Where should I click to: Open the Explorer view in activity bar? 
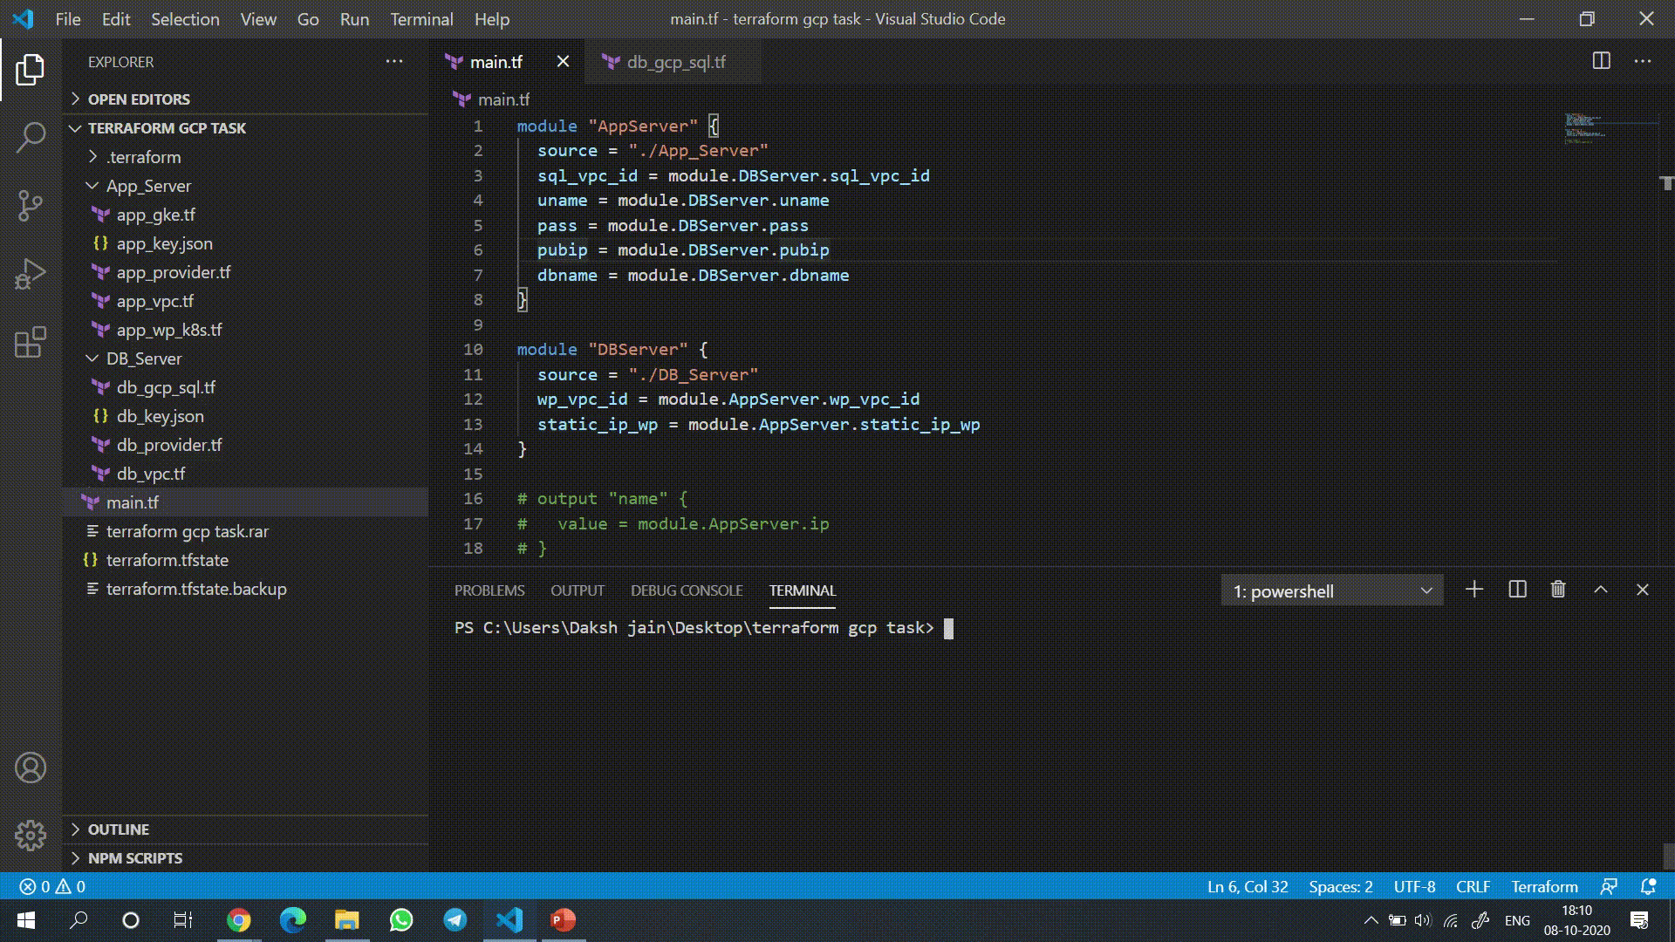[x=31, y=70]
